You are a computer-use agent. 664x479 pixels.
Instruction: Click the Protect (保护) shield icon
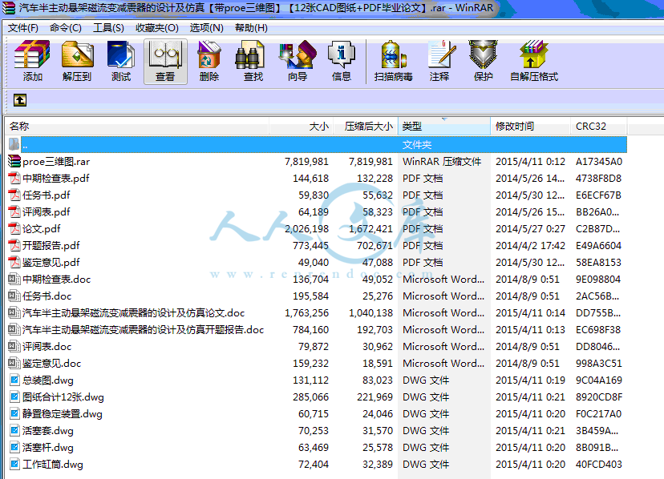484,61
